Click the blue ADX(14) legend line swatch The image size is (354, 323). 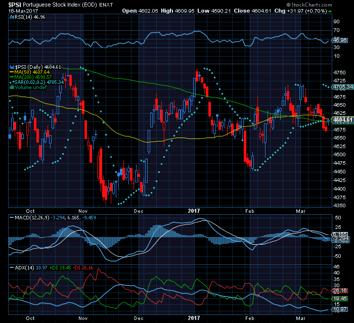click(x=12, y=268)
